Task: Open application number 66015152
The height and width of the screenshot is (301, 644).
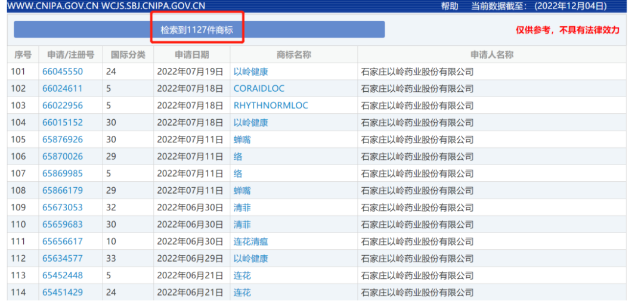Action: (x=63, y=122)
